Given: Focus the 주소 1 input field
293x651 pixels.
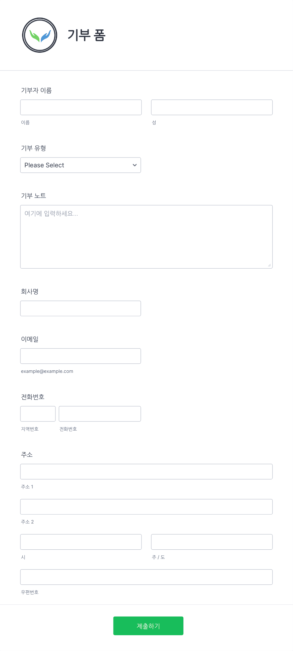Looking at the screenshot, I should [x=146, y=472].
